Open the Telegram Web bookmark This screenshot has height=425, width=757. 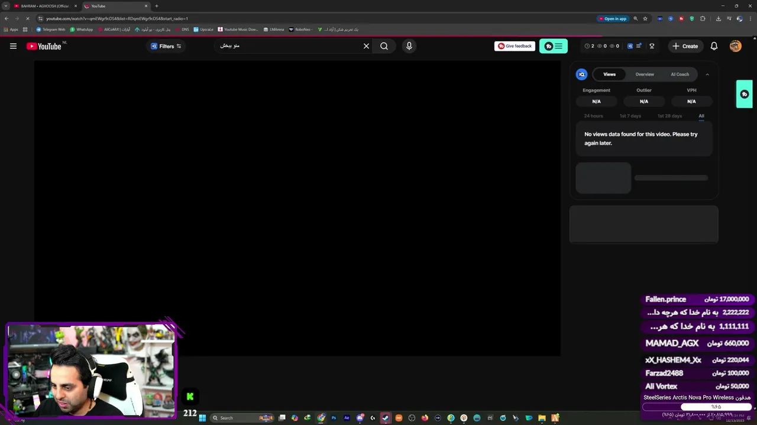(51, 30)
